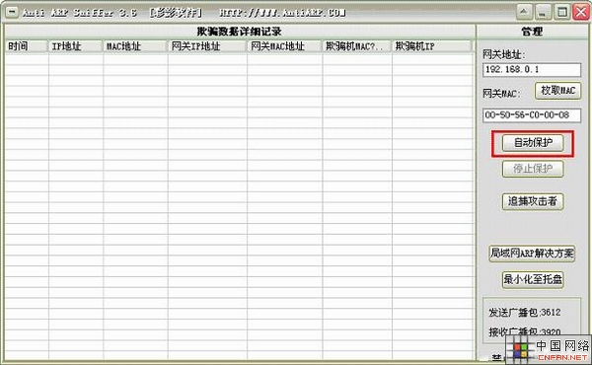Sort by the IP地址 column header

point(76,46)
